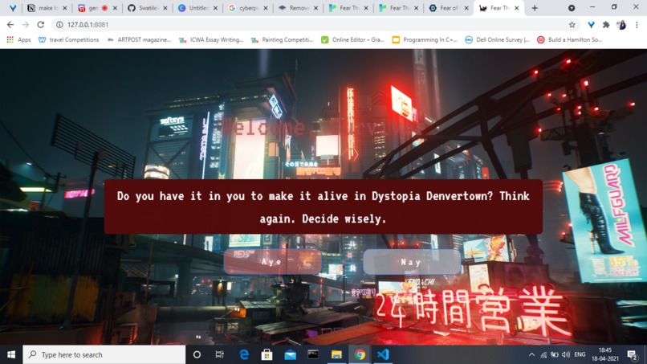Click the taskbar search box

104,354
